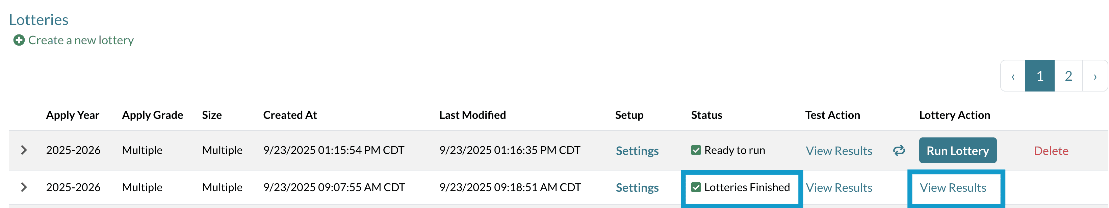
Task: Click the green plus icon for new lottery
Action: (19, 41)
